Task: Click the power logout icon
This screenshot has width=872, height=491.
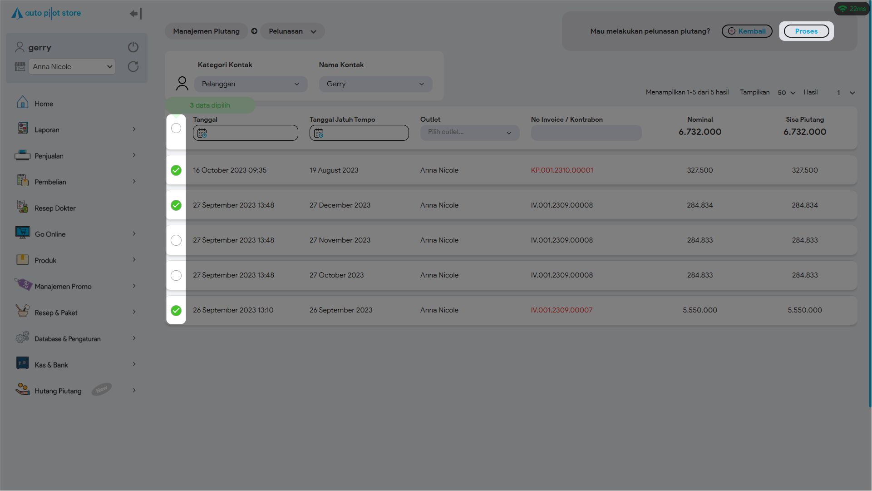Action: [133, 47]
